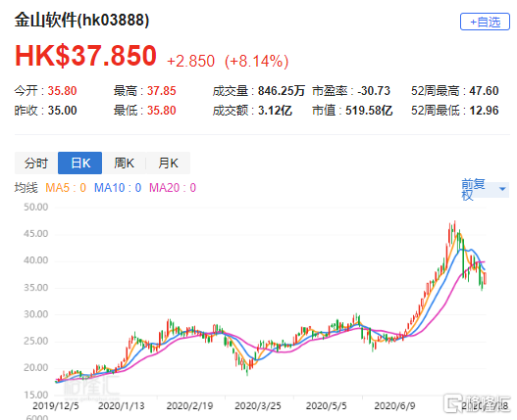Open the 周K weekly chart tab
Image resolution: width=517 pixels, height=420 pixels.
[124, 163]
